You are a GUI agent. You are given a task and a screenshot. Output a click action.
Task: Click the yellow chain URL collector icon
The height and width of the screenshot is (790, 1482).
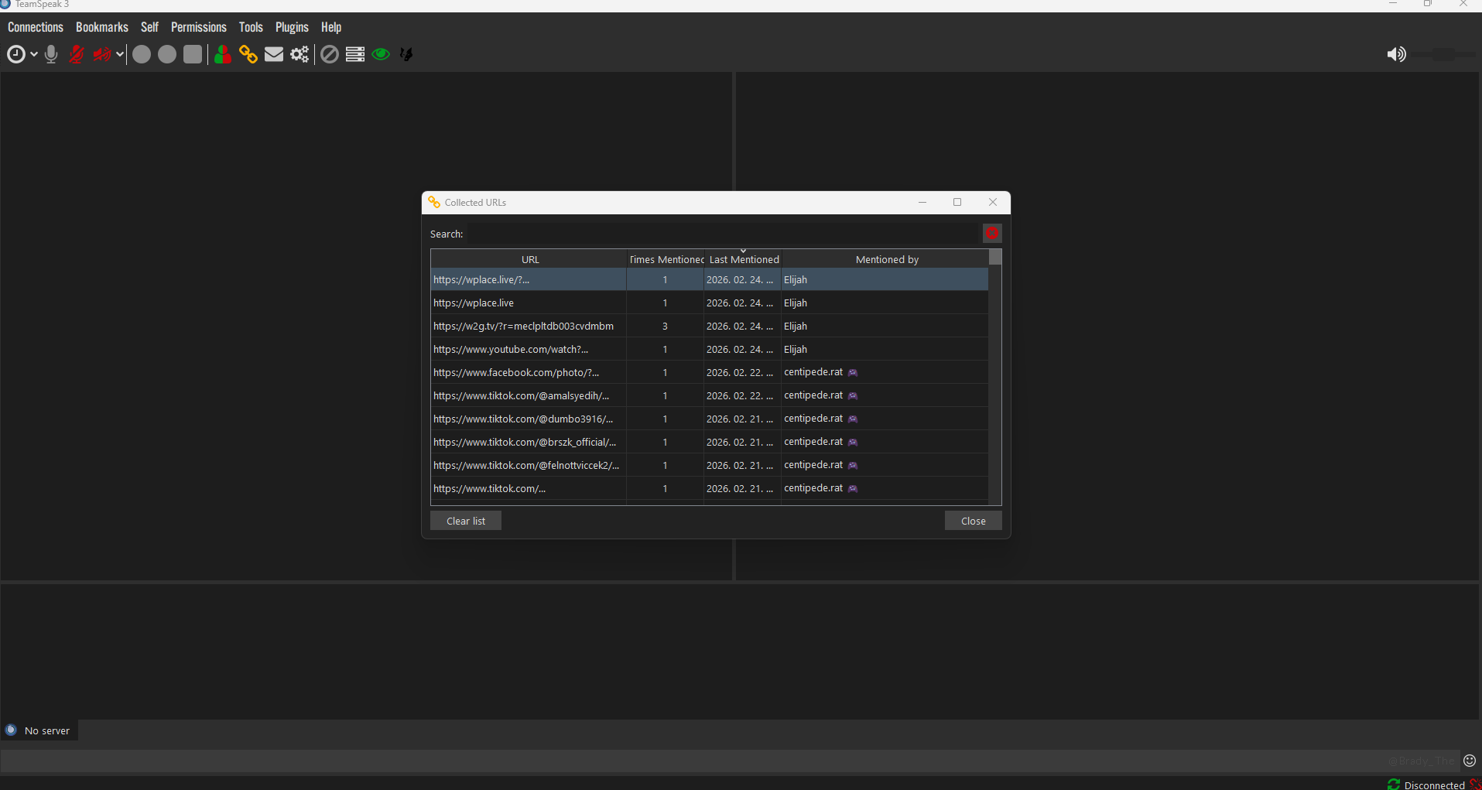248,54
